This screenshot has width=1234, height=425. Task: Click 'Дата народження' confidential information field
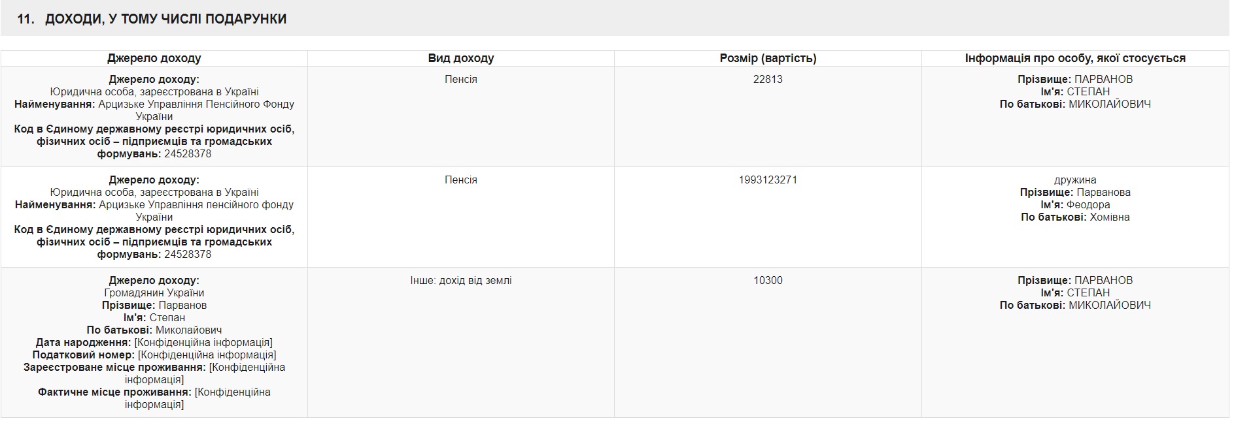(154, 342)
